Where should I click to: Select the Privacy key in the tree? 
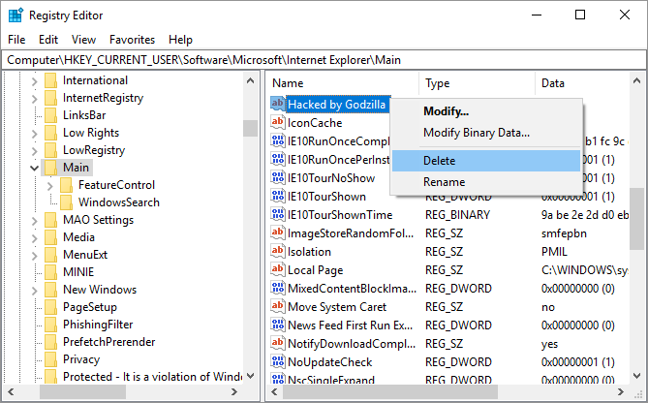(80, 359)
